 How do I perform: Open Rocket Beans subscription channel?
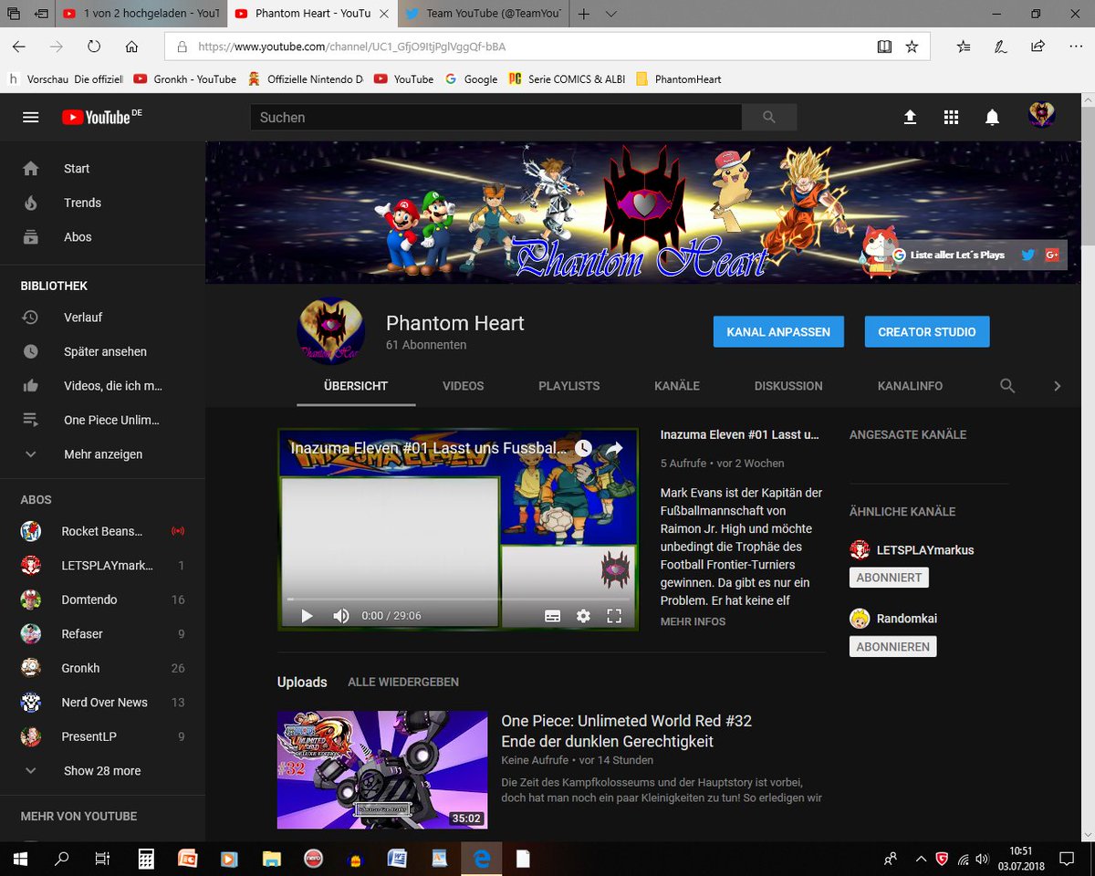pyautogui.click(x=102, y=531)
